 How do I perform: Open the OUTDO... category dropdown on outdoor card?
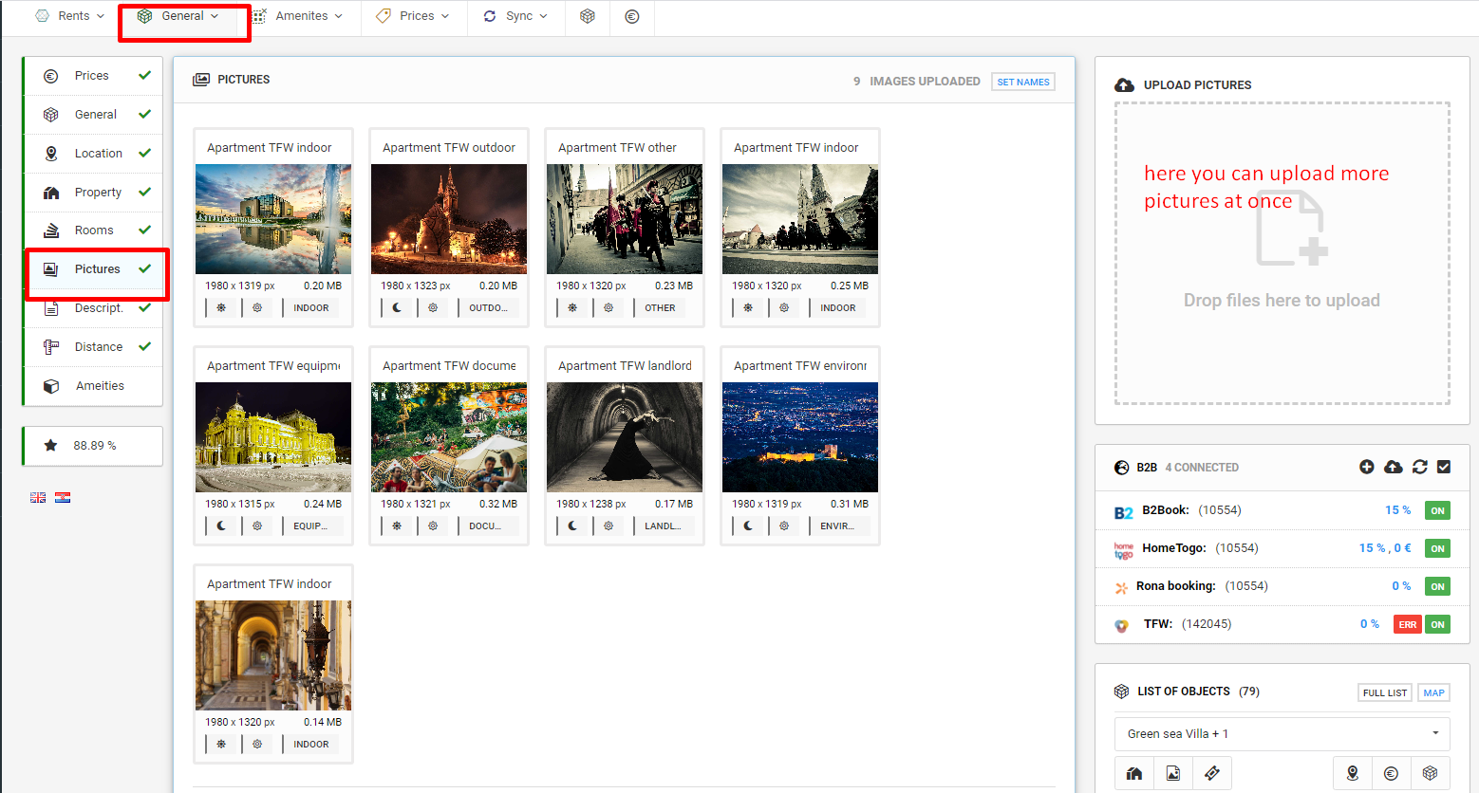tap(489, 307)
